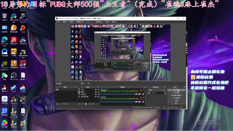The height and width of the screenshot is (131, 233).
Task: Select the Epic Games Launcher desktop icon
Action: [23, 18]
